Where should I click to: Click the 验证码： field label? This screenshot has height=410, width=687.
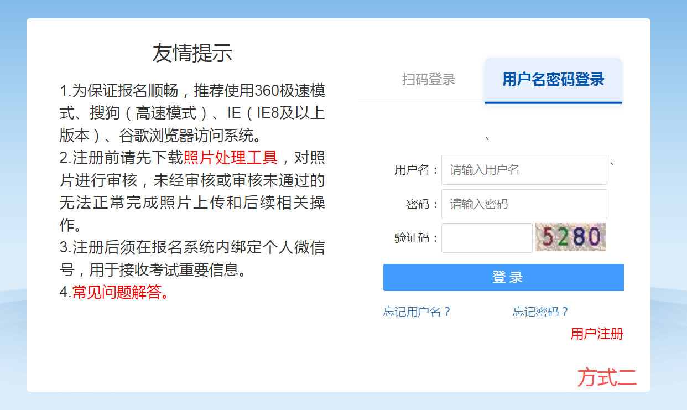[x=417, y=238]
